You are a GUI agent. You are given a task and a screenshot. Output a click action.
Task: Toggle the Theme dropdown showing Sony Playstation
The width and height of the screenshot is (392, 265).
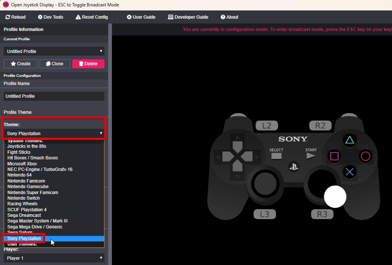click(54, 134)
